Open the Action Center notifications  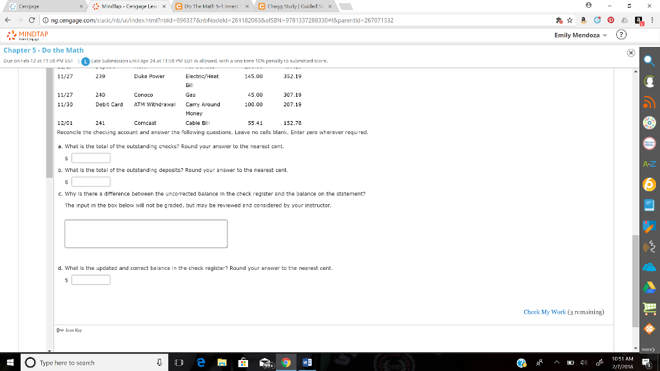(x=646, y=363)
